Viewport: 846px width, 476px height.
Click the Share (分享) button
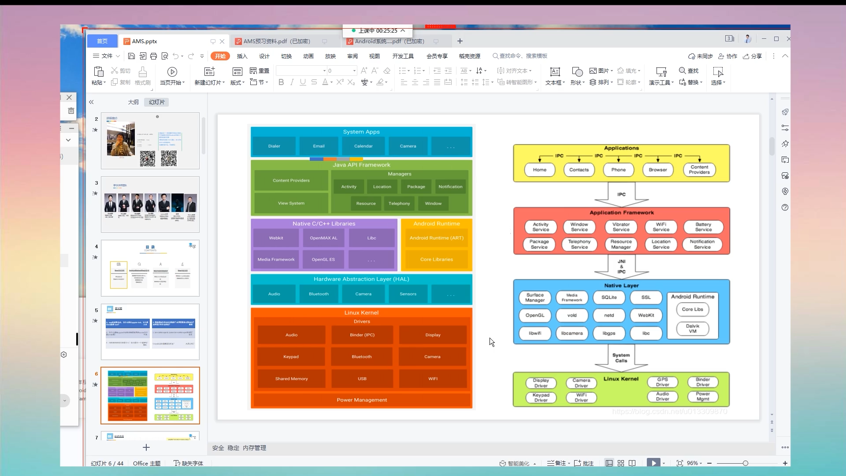click(753, 56)
